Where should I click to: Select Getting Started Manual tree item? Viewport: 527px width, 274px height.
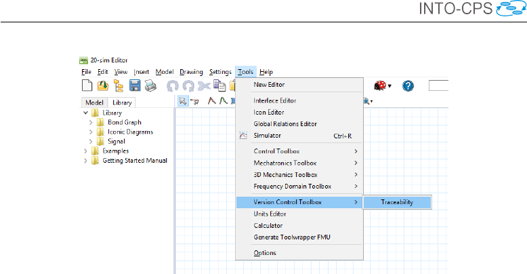click(x=135, y=161)
